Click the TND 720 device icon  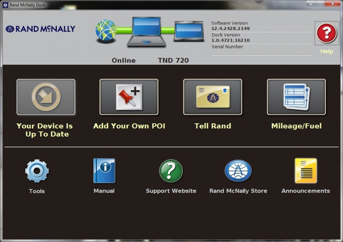tap(189, 31)
